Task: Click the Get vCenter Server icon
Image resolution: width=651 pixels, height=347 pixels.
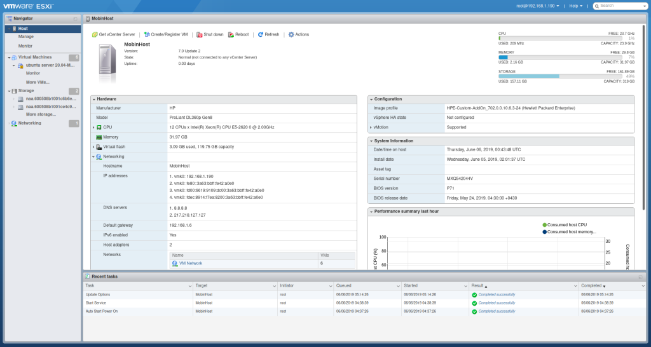Action: point(95,34)
